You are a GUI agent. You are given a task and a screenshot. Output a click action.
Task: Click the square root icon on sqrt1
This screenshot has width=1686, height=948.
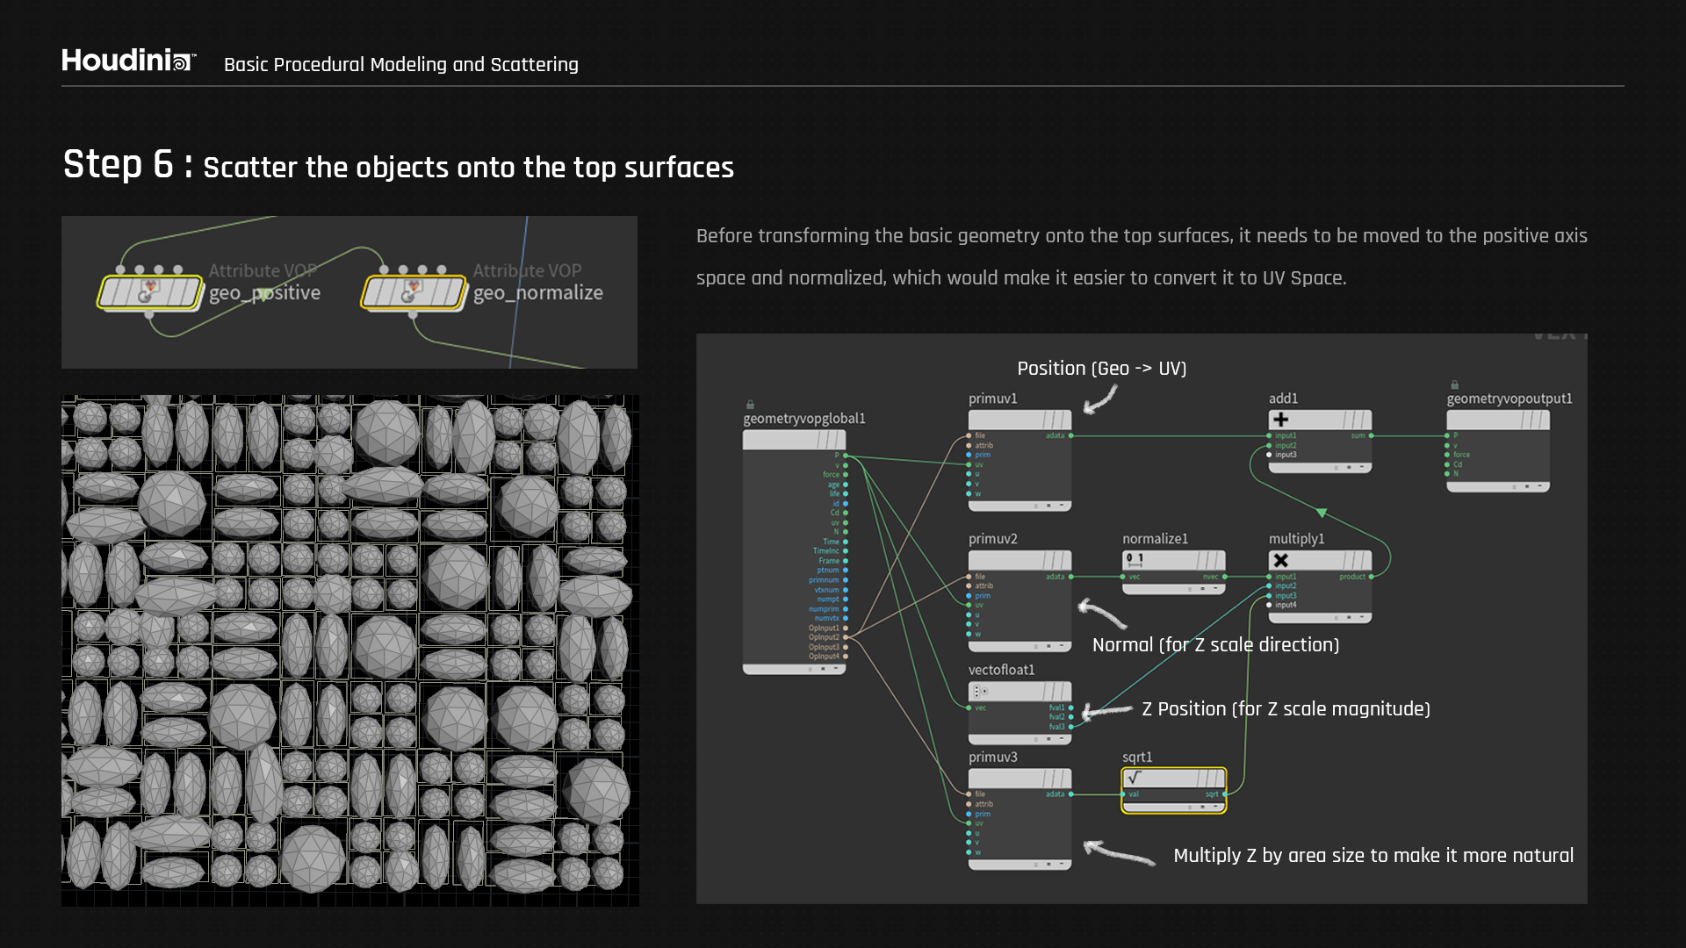pos(1135,778)
